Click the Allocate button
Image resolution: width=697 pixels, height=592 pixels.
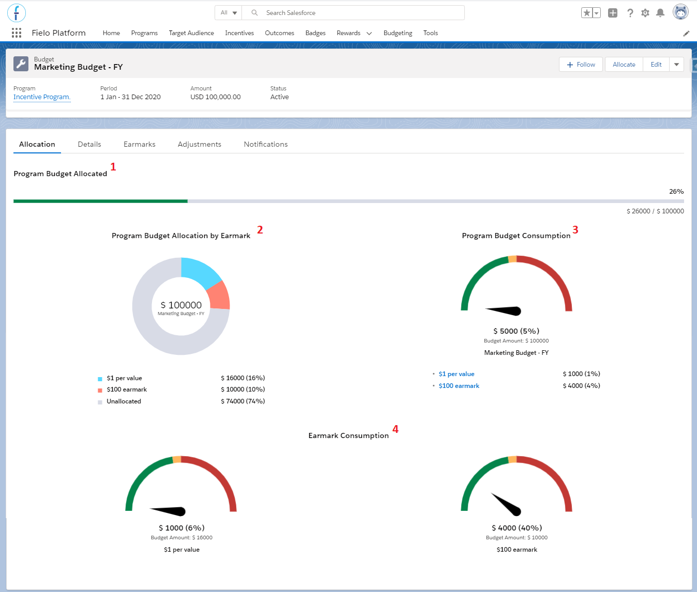click(x=624, y=65)
